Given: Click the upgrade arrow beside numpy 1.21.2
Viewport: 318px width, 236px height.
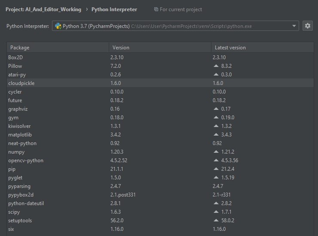Looking at the screenshot, I should click(216, 152).
